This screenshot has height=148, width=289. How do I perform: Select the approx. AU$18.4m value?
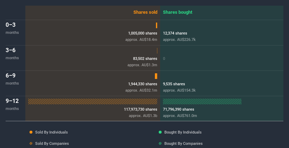click(141, 39)
